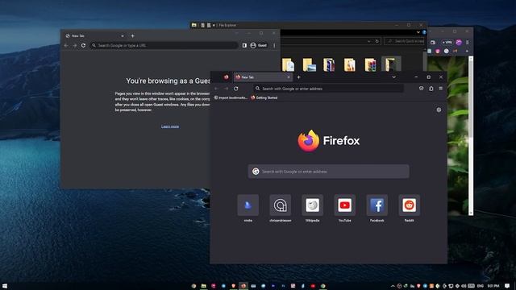Viewport: 516px width, 290px height.
Task: Open the Pictures folder icon in File Explorer
Action: (x=309, y=64)
